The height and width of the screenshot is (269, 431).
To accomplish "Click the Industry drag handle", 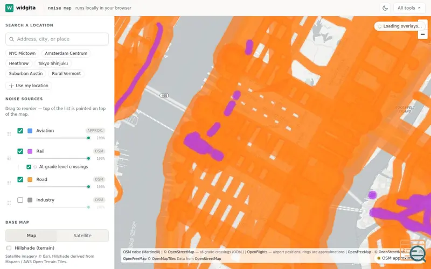I will (9, 203).
